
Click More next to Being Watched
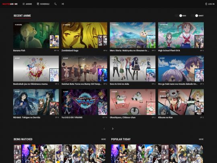104,139
